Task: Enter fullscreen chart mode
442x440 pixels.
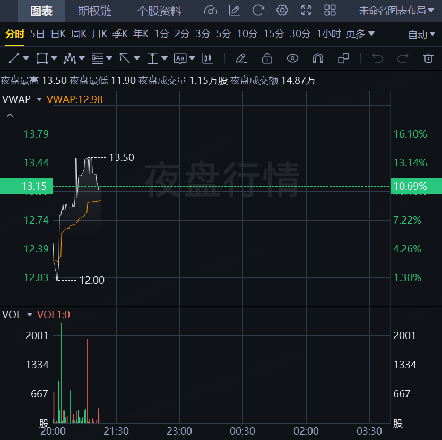Action: (x=306, y=10)
